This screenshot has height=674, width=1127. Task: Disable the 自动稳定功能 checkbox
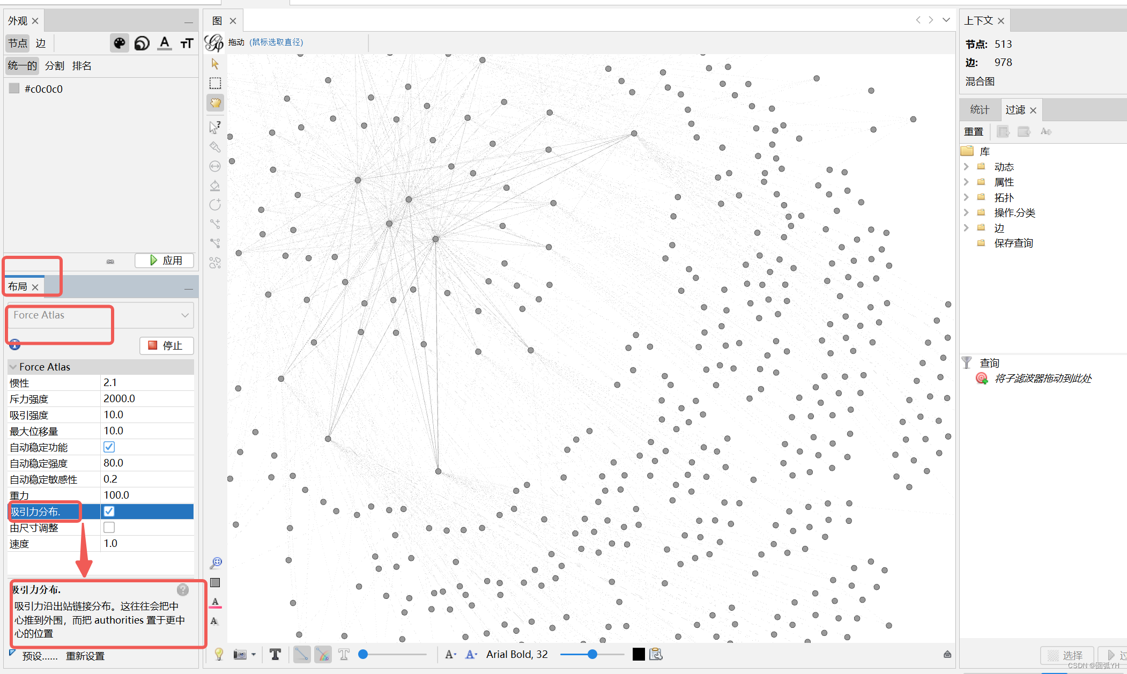pos(109,447)
